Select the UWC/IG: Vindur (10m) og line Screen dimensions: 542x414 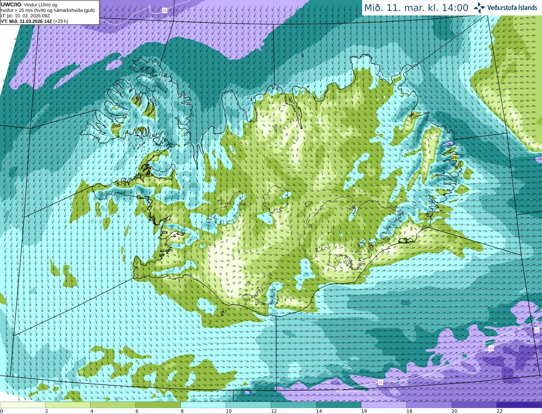click(x=29, y=5)
